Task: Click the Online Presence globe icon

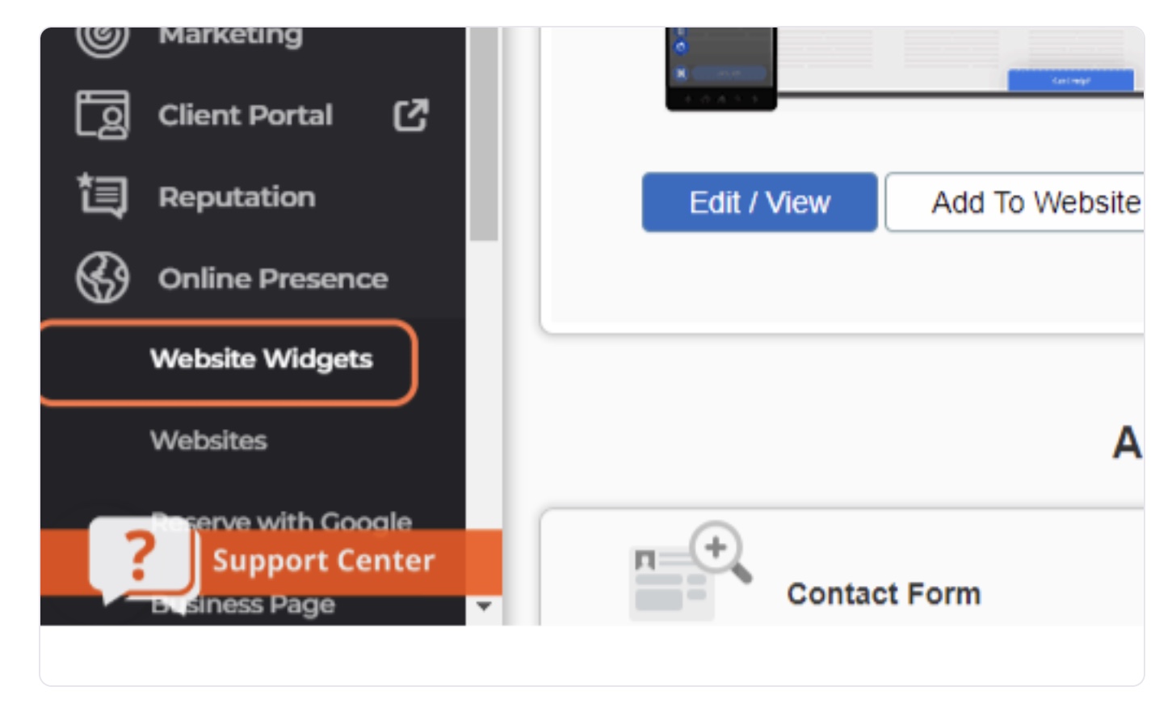Action: pos(103,278)
